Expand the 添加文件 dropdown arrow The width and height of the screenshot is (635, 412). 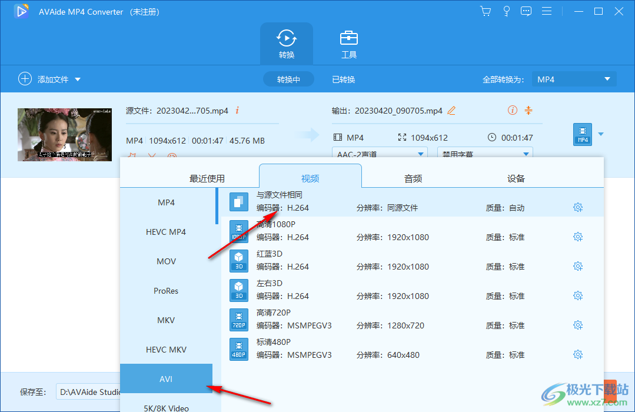[x=78, y=79]
